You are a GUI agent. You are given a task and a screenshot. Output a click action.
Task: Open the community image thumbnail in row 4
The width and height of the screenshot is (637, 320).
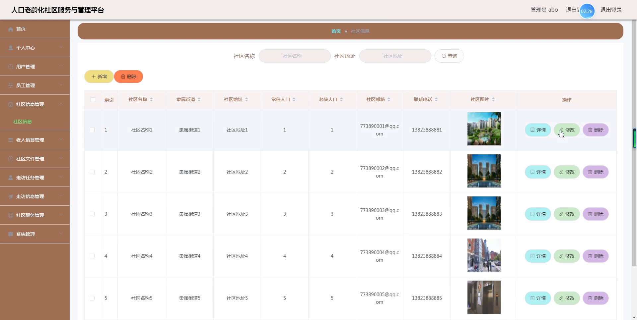(484, 255)
